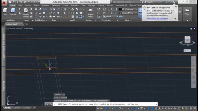Image resolution: width=198 pixels, height=111 pixels.
Task: Toggle Ortho mode in status bar
Action: point(116,108)
